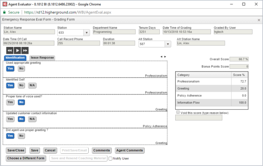Click the Tenure Days field 3251
The image size is (263, 166).
coord(149,32)
